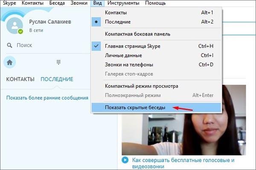Image resolution: width=256 pixels, height=170 pixels.
Task: Switch to the ПОСЛЕДНИЕ tab
Action: coord(57,79)
